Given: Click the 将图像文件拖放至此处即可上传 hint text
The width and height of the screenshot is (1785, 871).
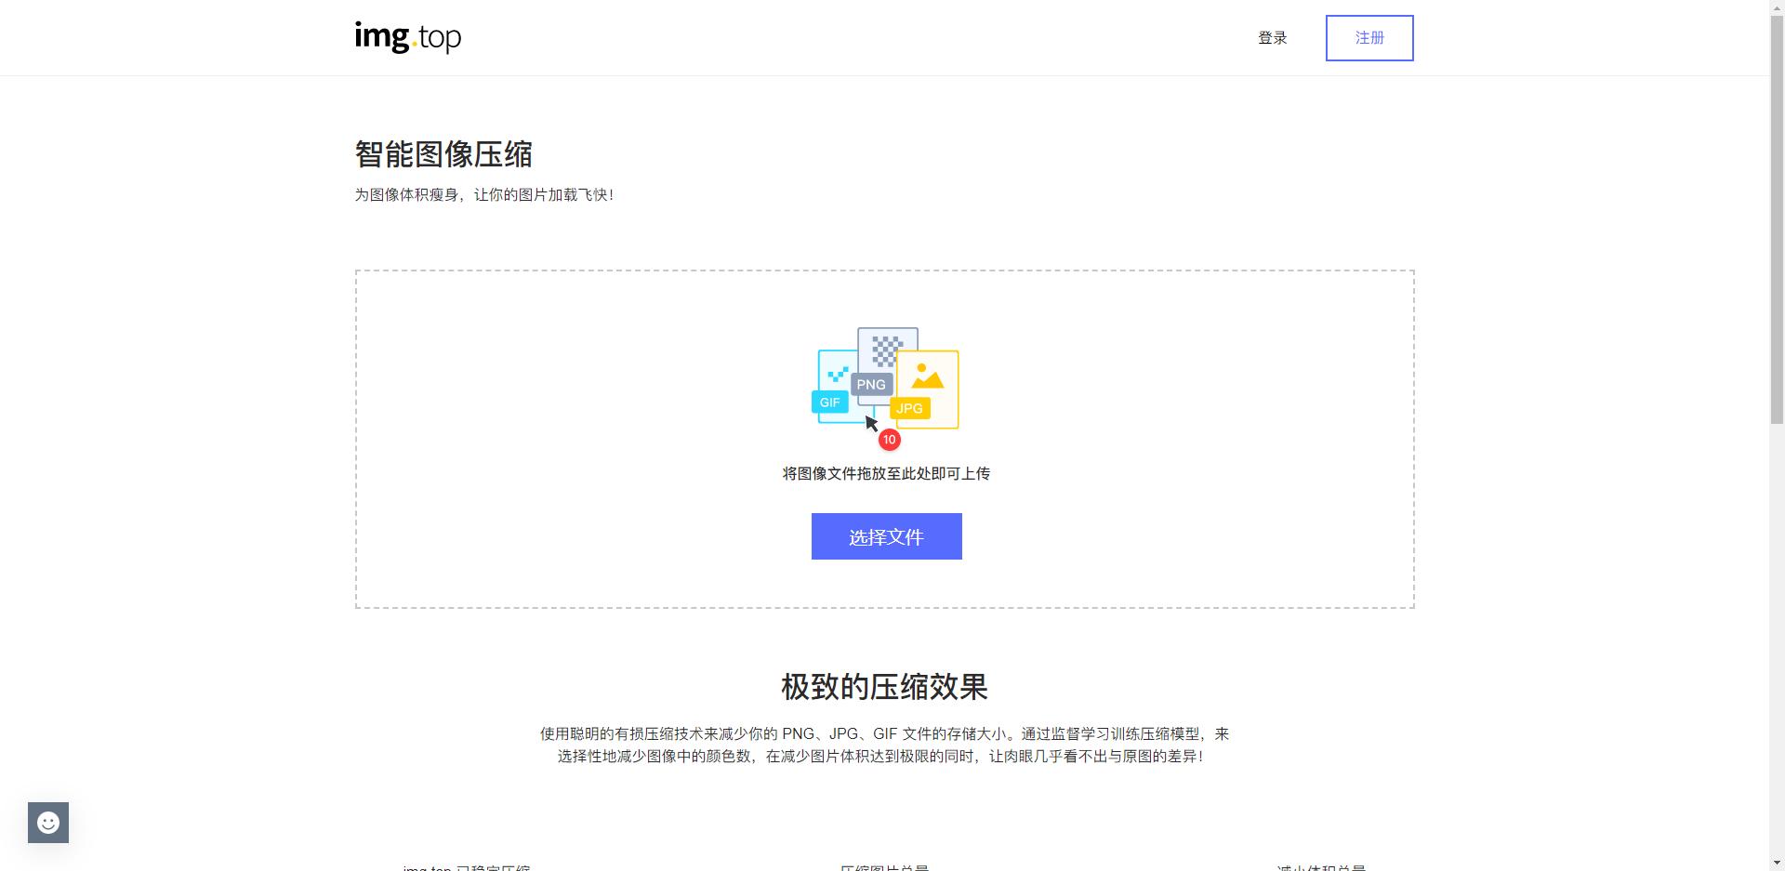Looking at the screenshot, I should (x=886, y=474).
